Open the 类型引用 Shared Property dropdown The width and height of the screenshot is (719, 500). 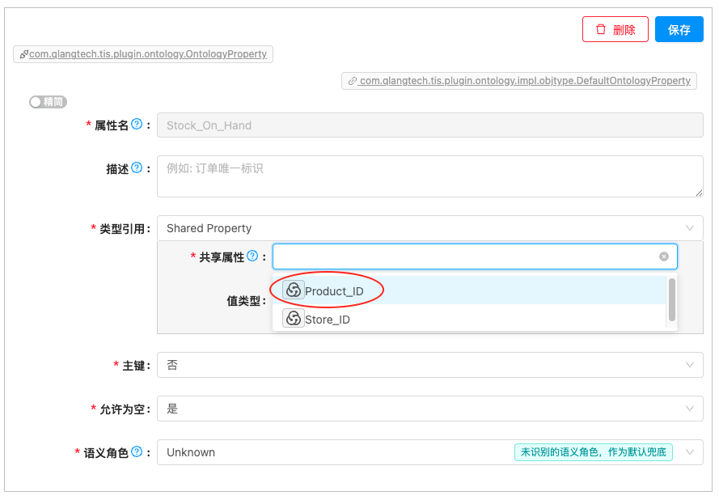coord(430,228)
